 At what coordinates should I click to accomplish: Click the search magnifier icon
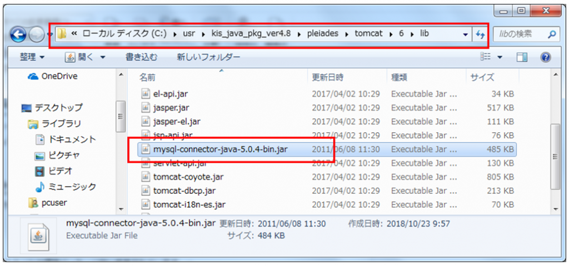coord(552,34)
